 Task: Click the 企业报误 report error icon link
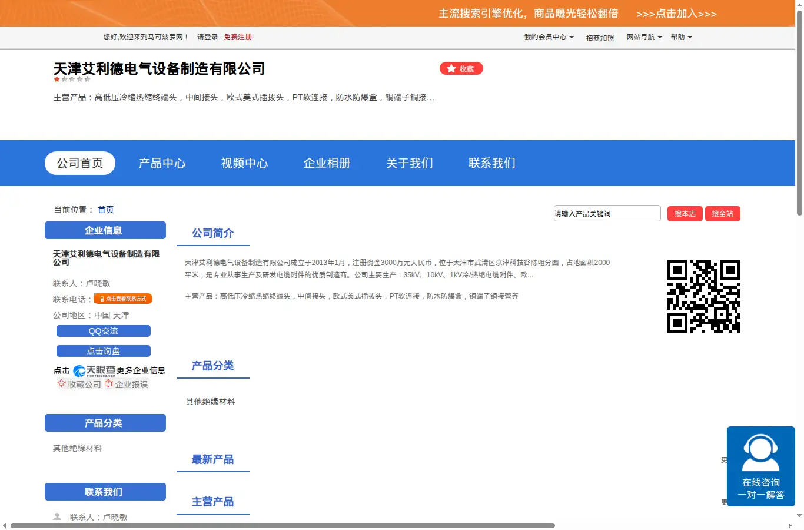click(127, 384)
